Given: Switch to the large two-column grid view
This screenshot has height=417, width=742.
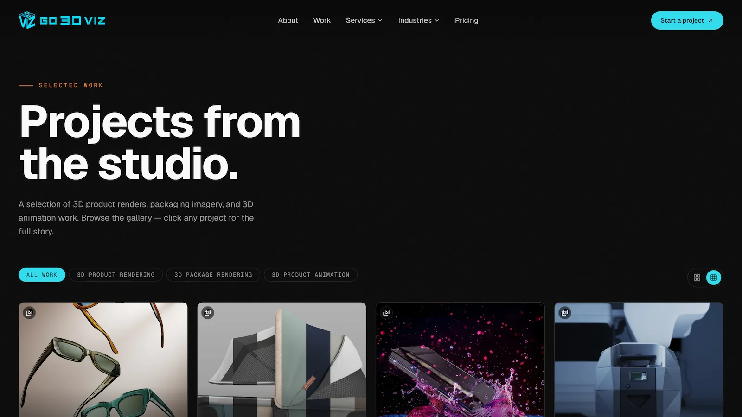Looking at the screenshot, I should pos(697,278).
